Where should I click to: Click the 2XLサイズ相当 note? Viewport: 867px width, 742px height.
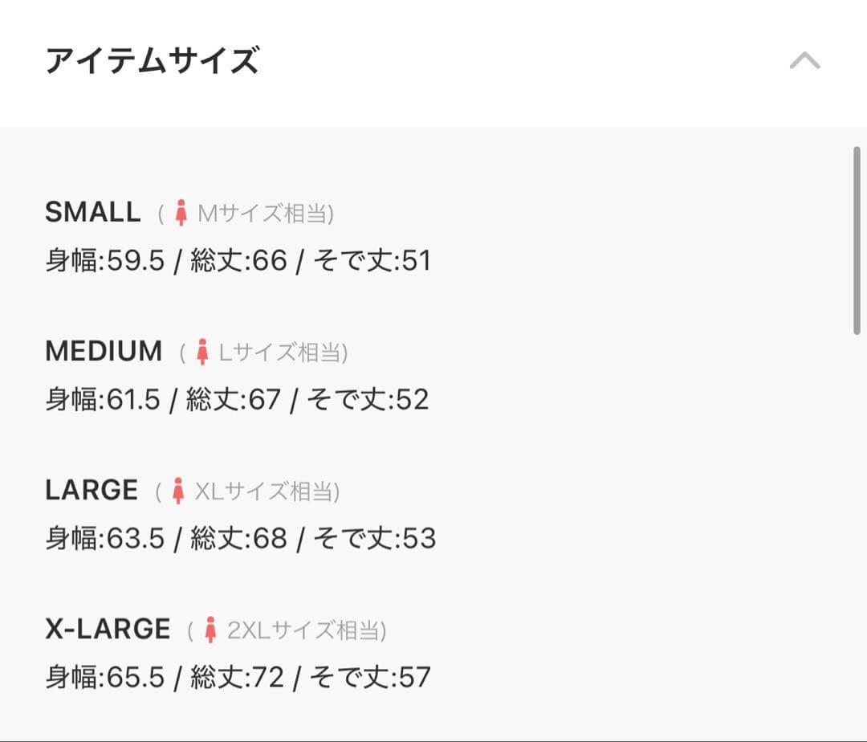306,630
